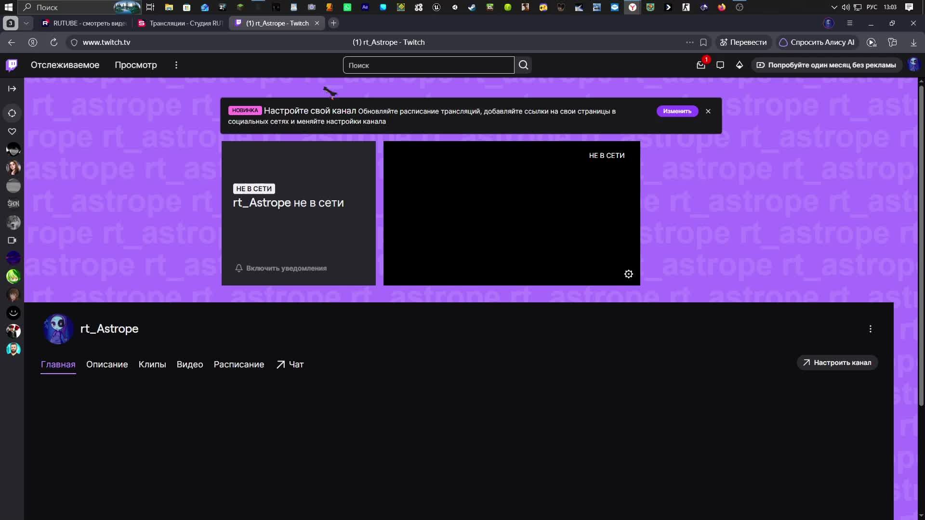Switch input language via РУС indicator
925x520 pixels.
coord(872,7)
